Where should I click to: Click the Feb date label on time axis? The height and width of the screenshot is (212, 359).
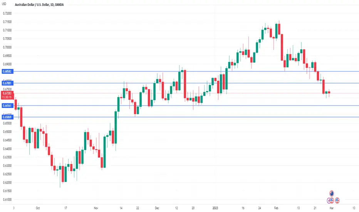coord(276,208)
